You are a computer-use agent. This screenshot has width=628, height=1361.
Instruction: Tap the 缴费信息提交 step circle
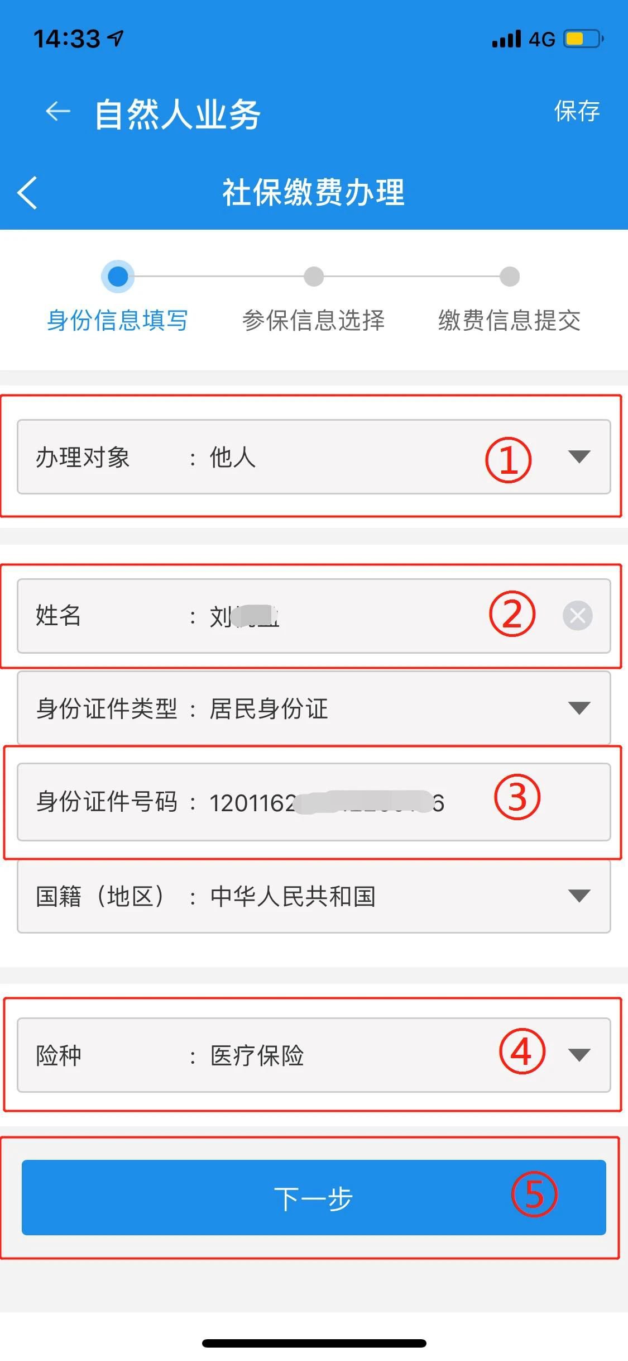click(509, 276)
